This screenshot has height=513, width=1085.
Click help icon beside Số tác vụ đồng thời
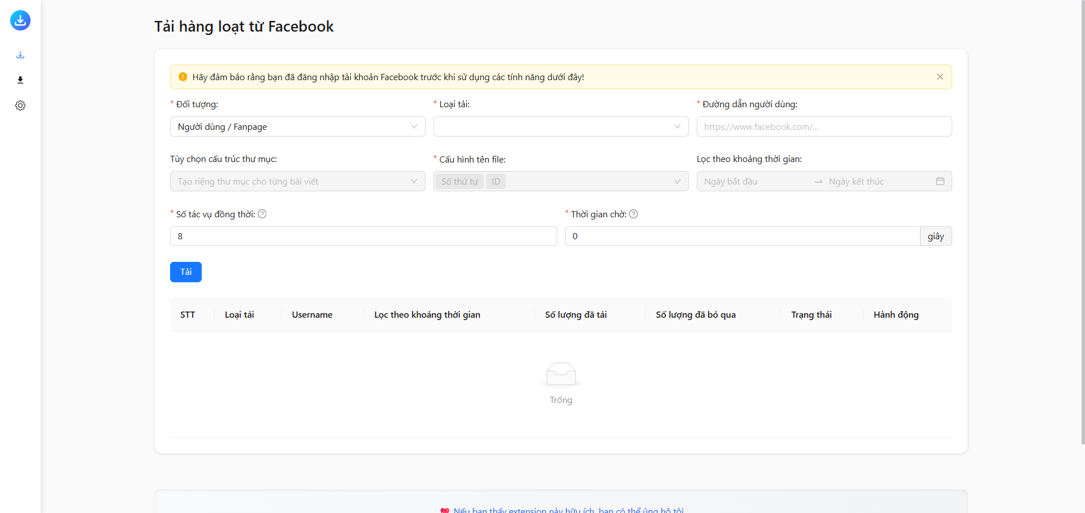click(262, 214)
